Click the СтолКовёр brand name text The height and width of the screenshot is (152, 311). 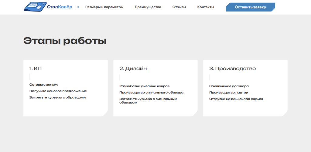tap(60, 7)
